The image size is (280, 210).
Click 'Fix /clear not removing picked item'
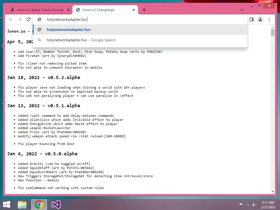point(52,63)
